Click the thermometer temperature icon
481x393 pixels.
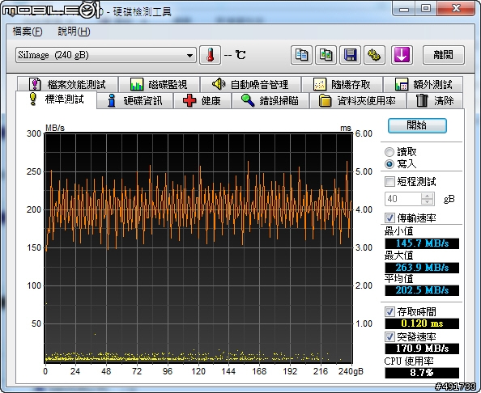click(x=210, y=55)
